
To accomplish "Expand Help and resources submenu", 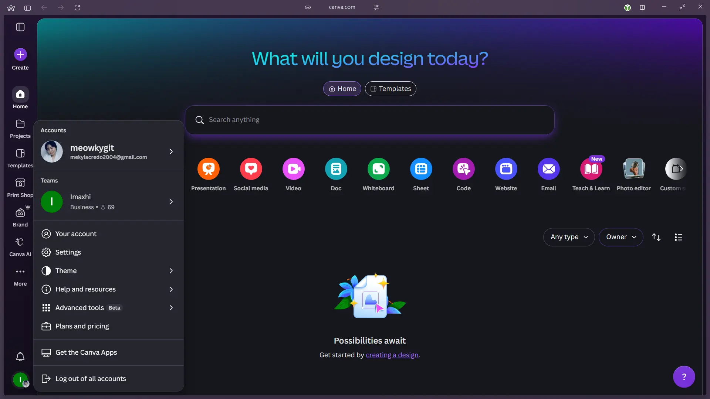I will 109,289.
